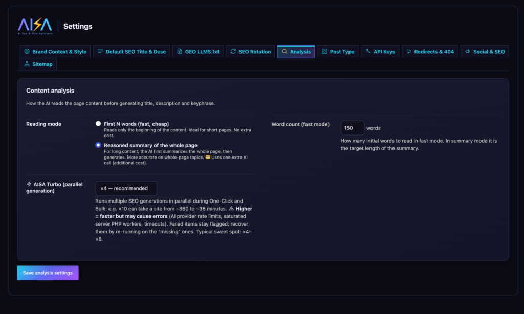Open the Redirects & 404 tab
Viewport: 524px width, 314px height.
point(430,52)
